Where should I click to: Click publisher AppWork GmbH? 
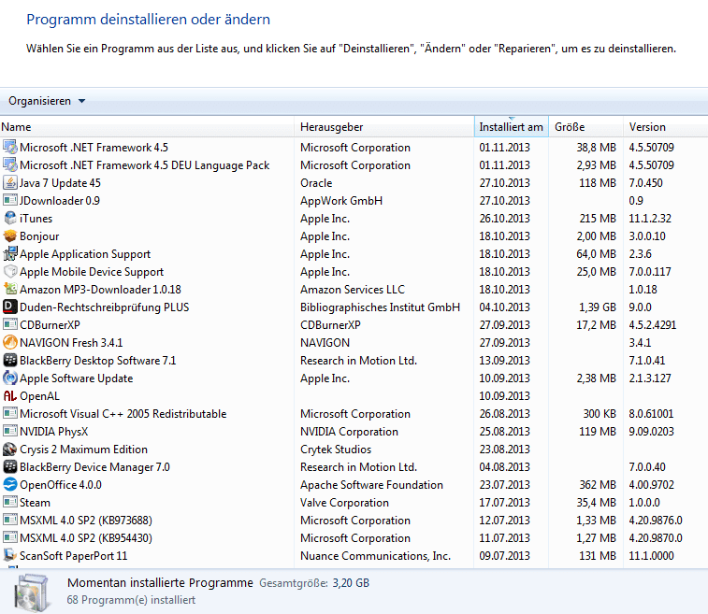pos(341,201)
